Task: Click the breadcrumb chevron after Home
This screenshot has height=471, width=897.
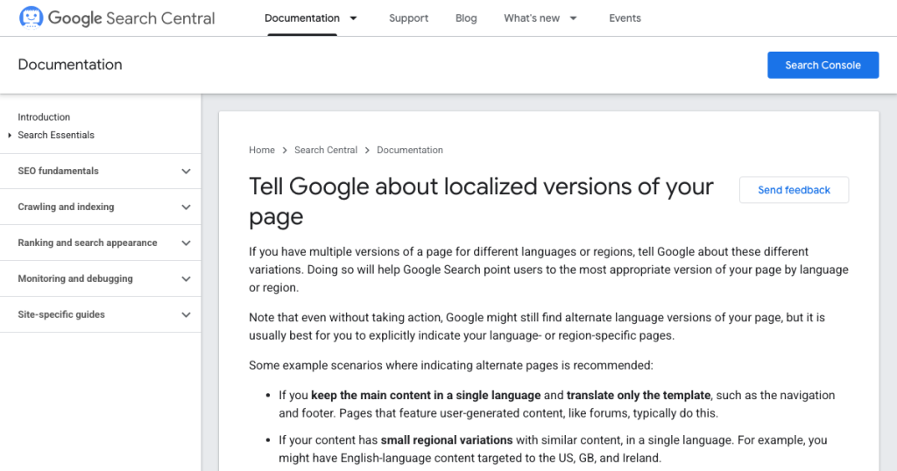Action: [x=285, y=151]
